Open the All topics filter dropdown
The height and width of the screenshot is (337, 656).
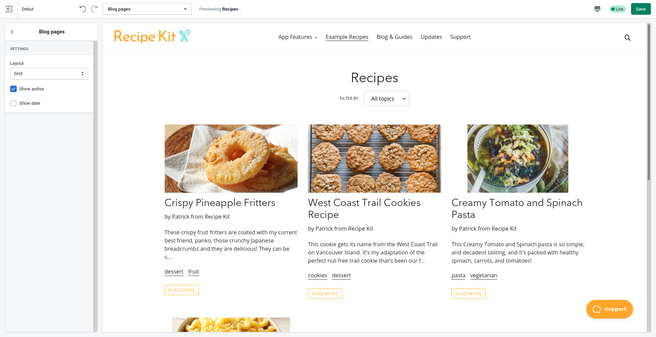pyautogui.click(x=386, y=99)
